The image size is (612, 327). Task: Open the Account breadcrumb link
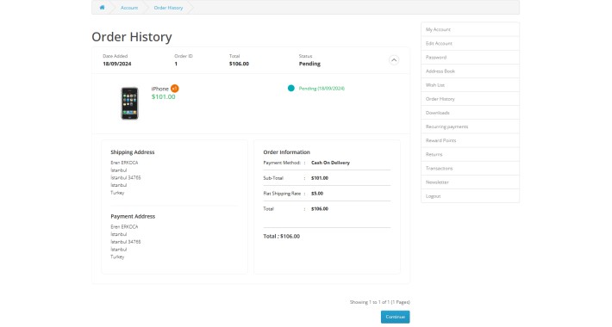pyautogui.click(x=129, y=8)
